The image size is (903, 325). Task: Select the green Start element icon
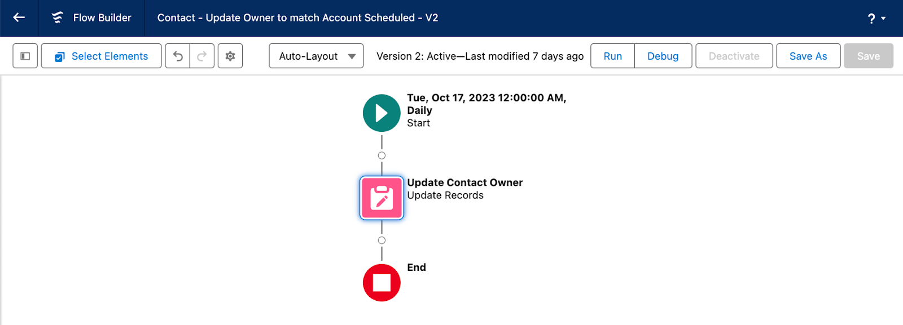[x=382, y=113]
